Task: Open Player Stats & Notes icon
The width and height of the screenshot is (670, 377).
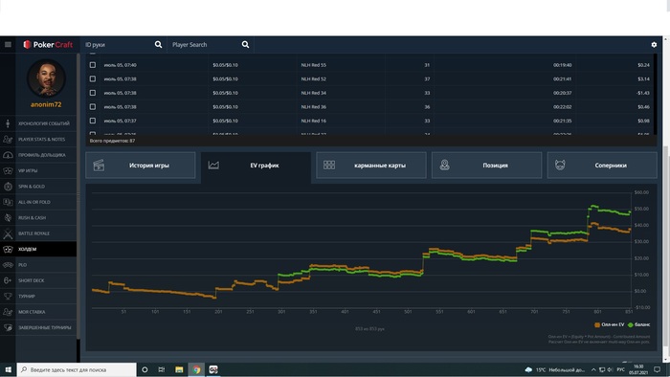Action: coord(8,139)
